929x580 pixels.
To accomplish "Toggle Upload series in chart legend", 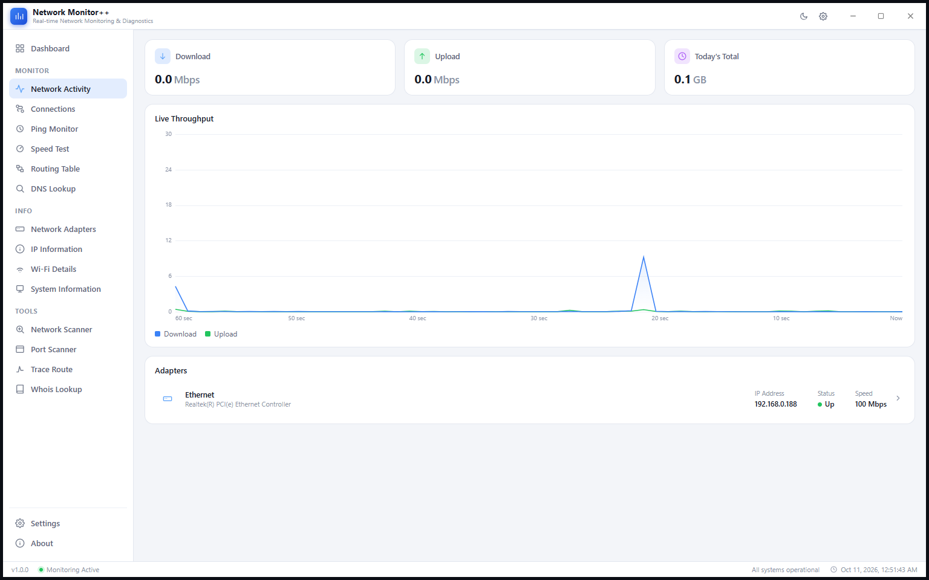I will pyautogui.click(x=221, y=334).
